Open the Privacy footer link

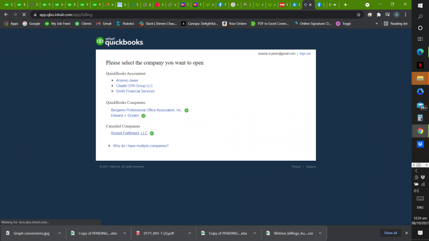296,167
